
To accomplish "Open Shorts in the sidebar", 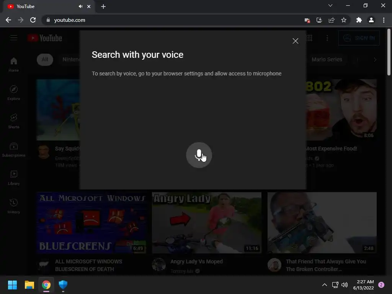I will coord(14,121).
